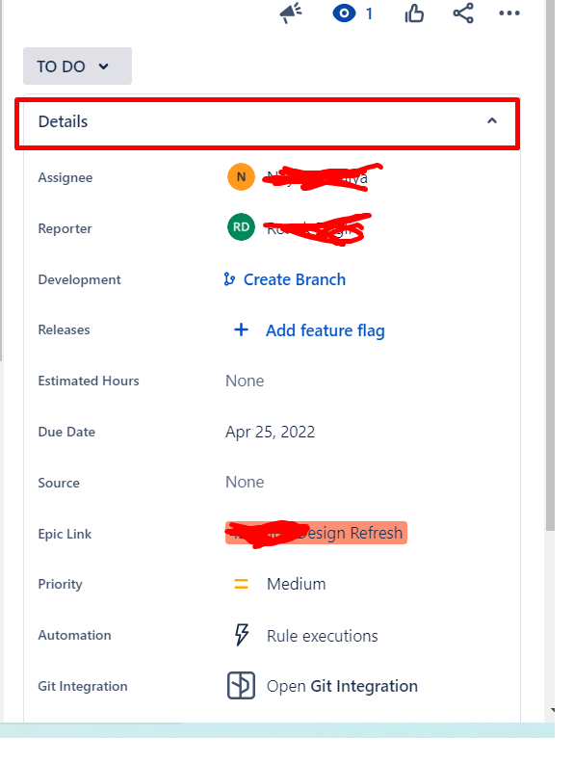The image size is (574, 763).
Task: Click the branch icon beside Create Branch
Action: (229, 279)
